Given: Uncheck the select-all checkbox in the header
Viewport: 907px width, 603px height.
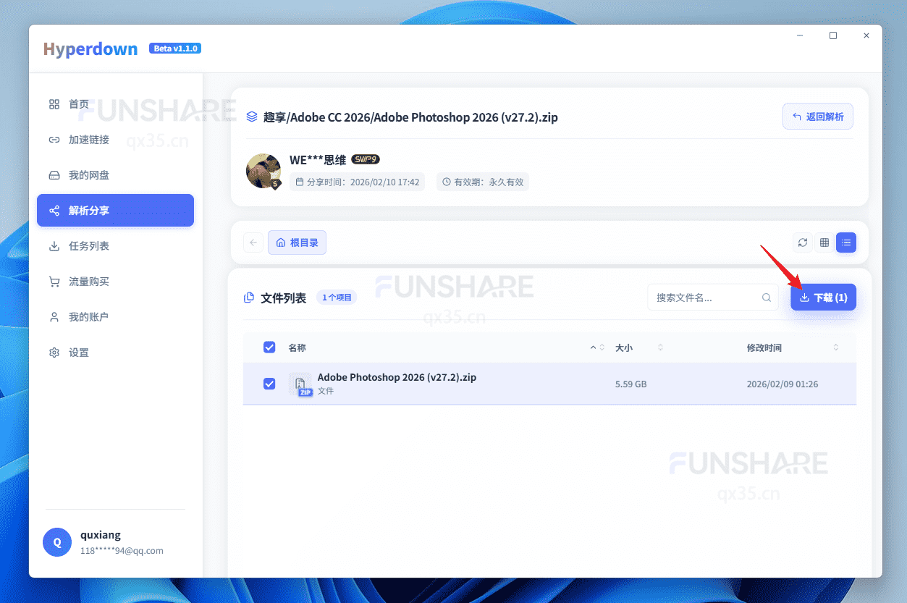Looking at the screenshot, I should [x=269, y=347].
